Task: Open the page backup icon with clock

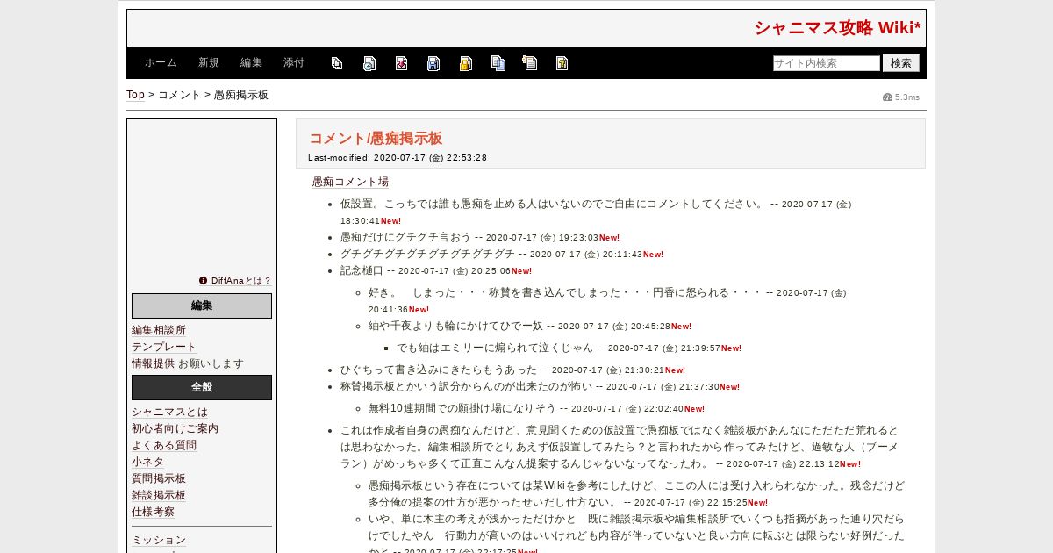Action: 369,63
